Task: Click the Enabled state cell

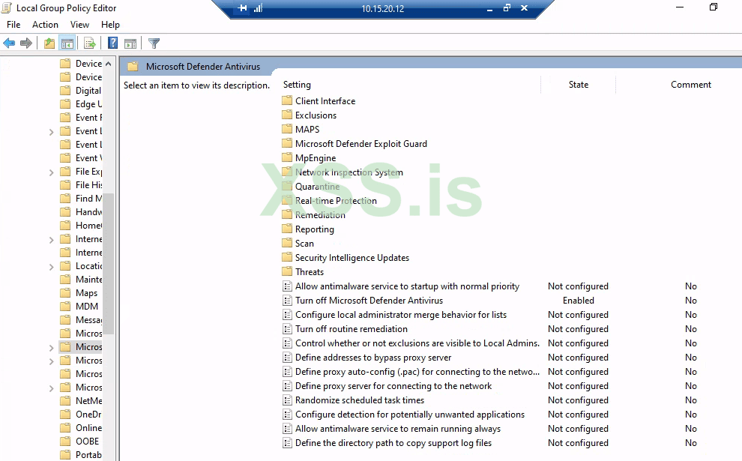Action: pyautogui.click(x=579, y=301)
